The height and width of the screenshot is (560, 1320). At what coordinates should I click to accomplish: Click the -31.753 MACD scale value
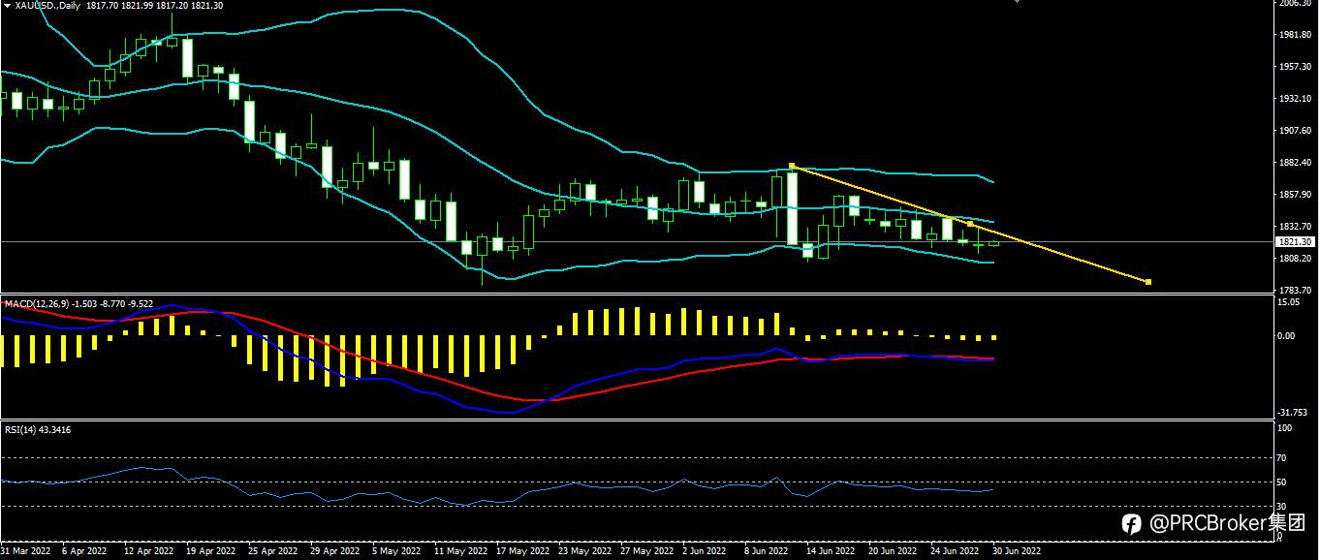[x=1292, y=413]
